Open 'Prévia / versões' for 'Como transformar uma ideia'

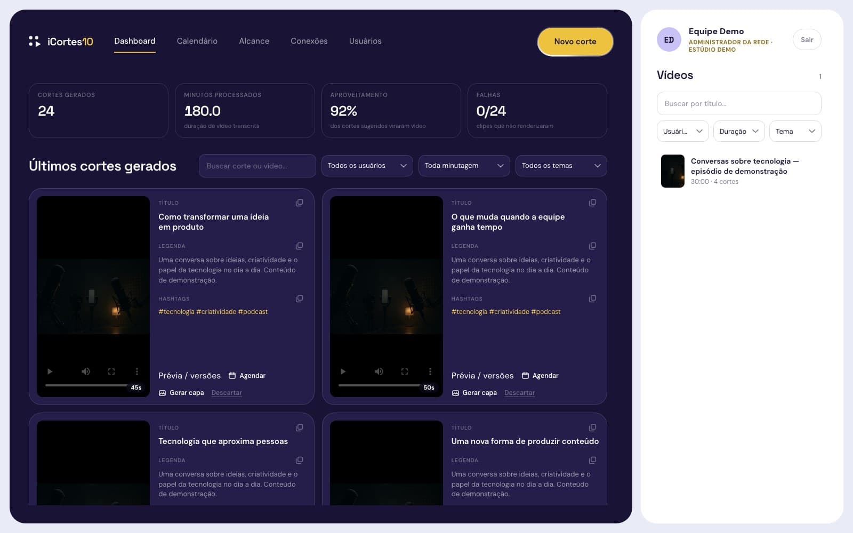pyautogui.click(x=189, y=376)
